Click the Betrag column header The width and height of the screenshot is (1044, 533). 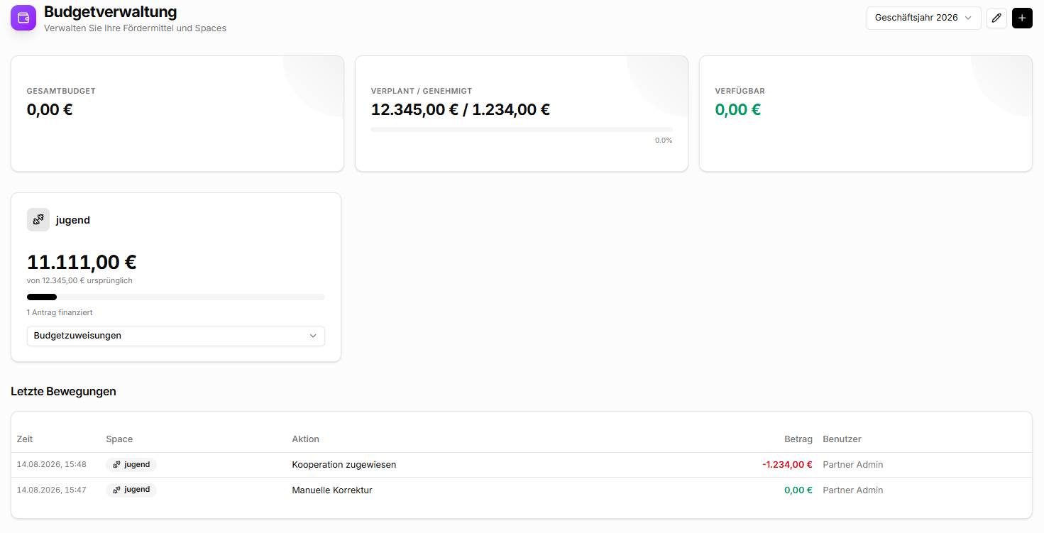798,439
